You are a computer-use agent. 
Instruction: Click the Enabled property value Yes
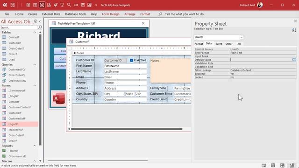[x=232, y=74]
